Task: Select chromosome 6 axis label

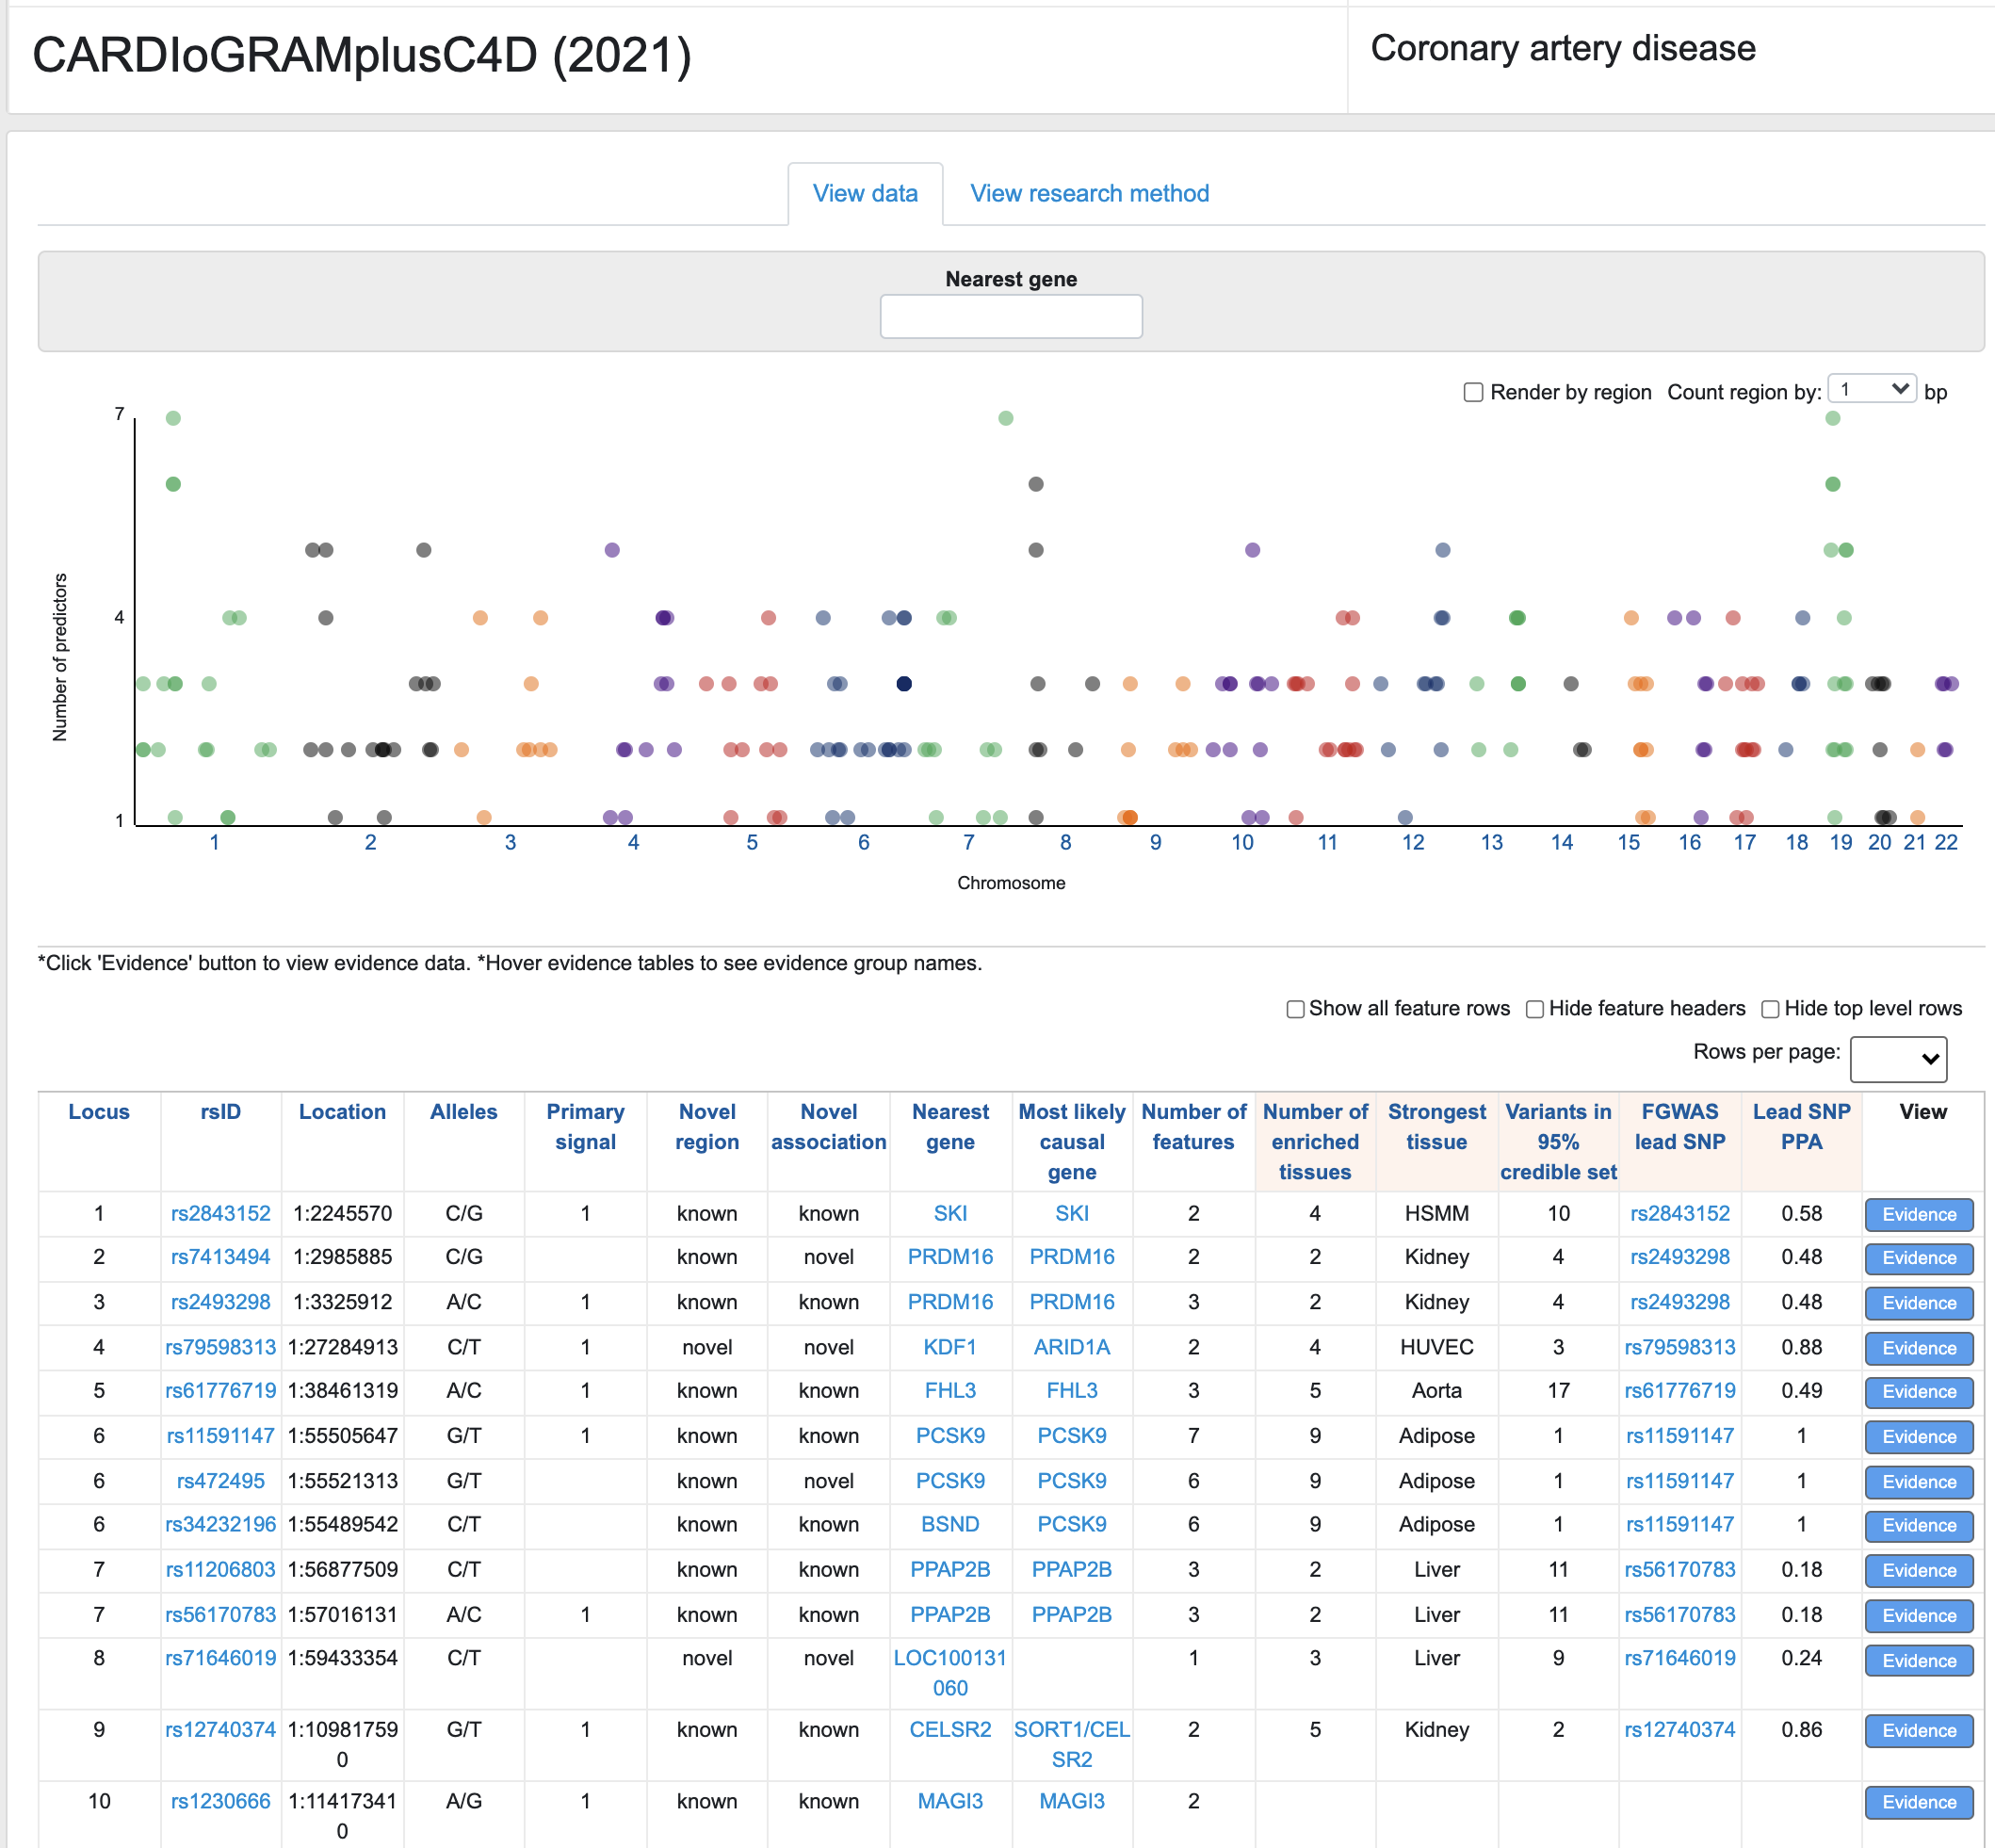Action: click(x=864, y=843)
